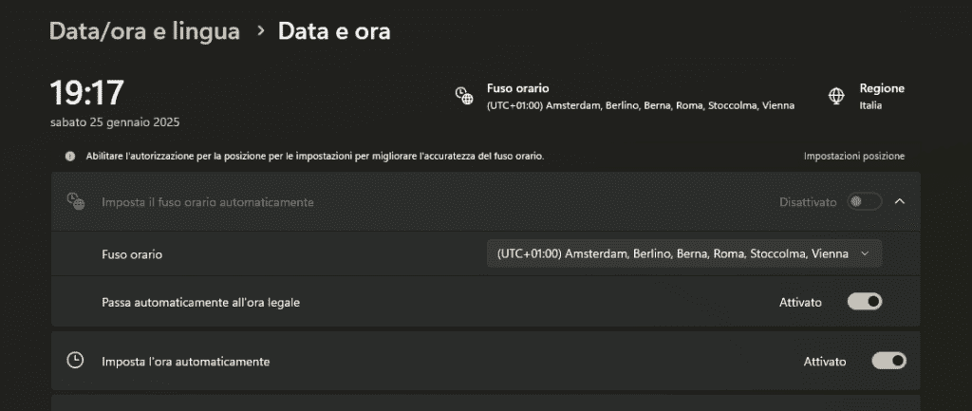972x411 pixels.
Task: Click the sabato 25 gennaio 2025 date text
Action: 115,122
